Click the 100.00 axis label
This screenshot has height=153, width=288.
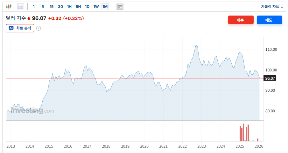tap(271, 70)
